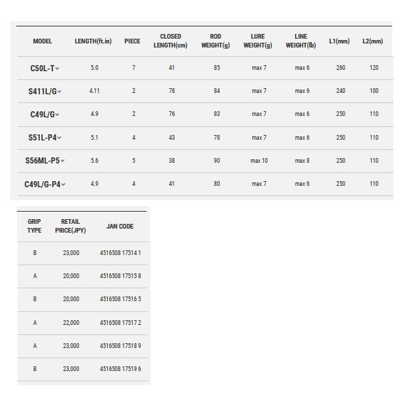Viewport: 407px width, 407px height.
Task: Click the LURE WEIGHT(g) header
Action: (258, 41)
